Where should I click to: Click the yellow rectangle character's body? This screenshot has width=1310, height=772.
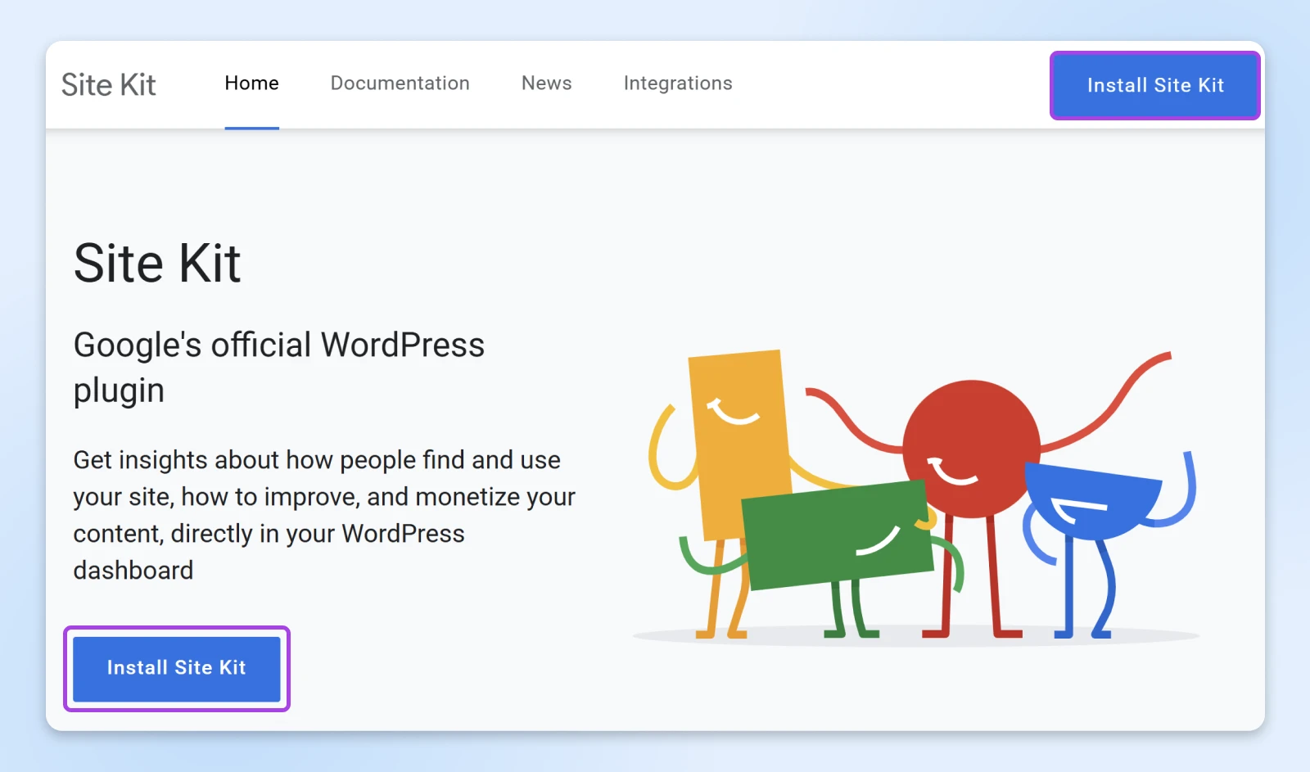point(737,458)
